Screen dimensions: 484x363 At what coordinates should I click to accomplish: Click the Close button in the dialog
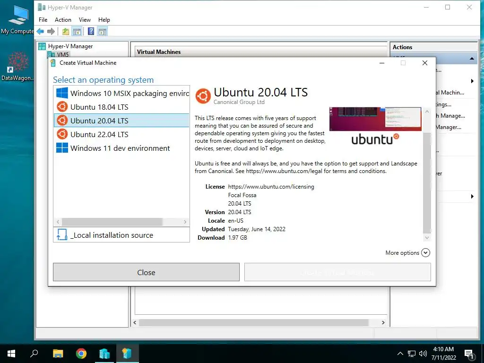(147, 272)
